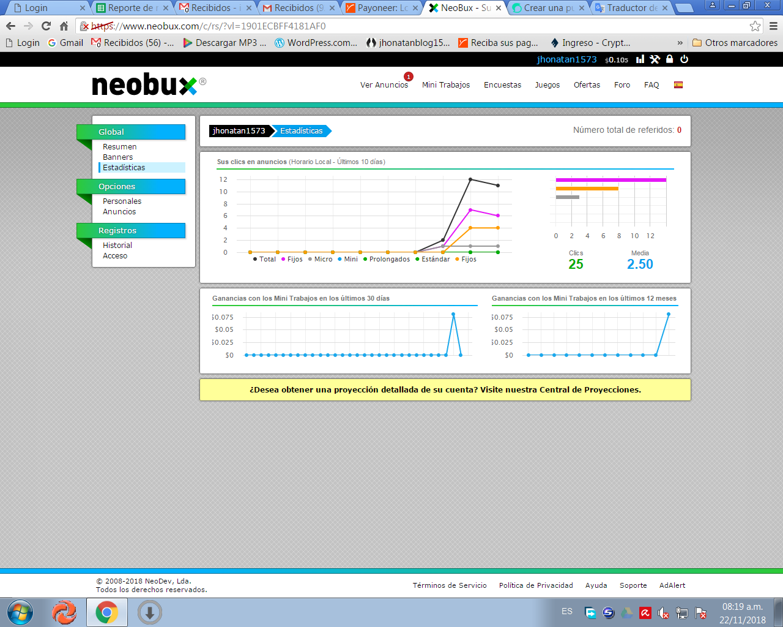Viewport: 783px width, 627px height.
Task: Click the NeoBux logo
Action: [x=149, y=85]
